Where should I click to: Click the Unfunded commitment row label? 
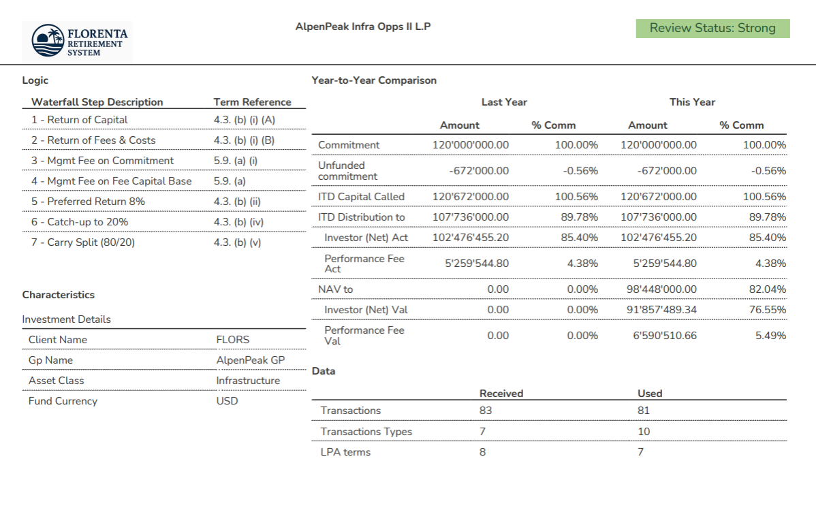coord(347,171)
